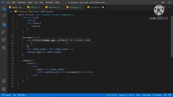Screen dimensions: 173x97
Task: Click the Counter class breadcrumb
Action: click(x=35, y=12)
